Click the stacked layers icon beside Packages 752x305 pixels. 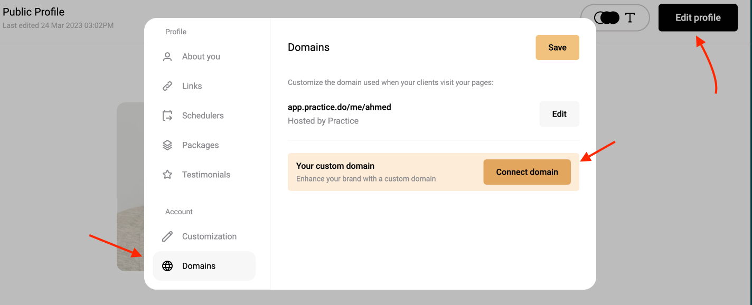tap(167, 145)
